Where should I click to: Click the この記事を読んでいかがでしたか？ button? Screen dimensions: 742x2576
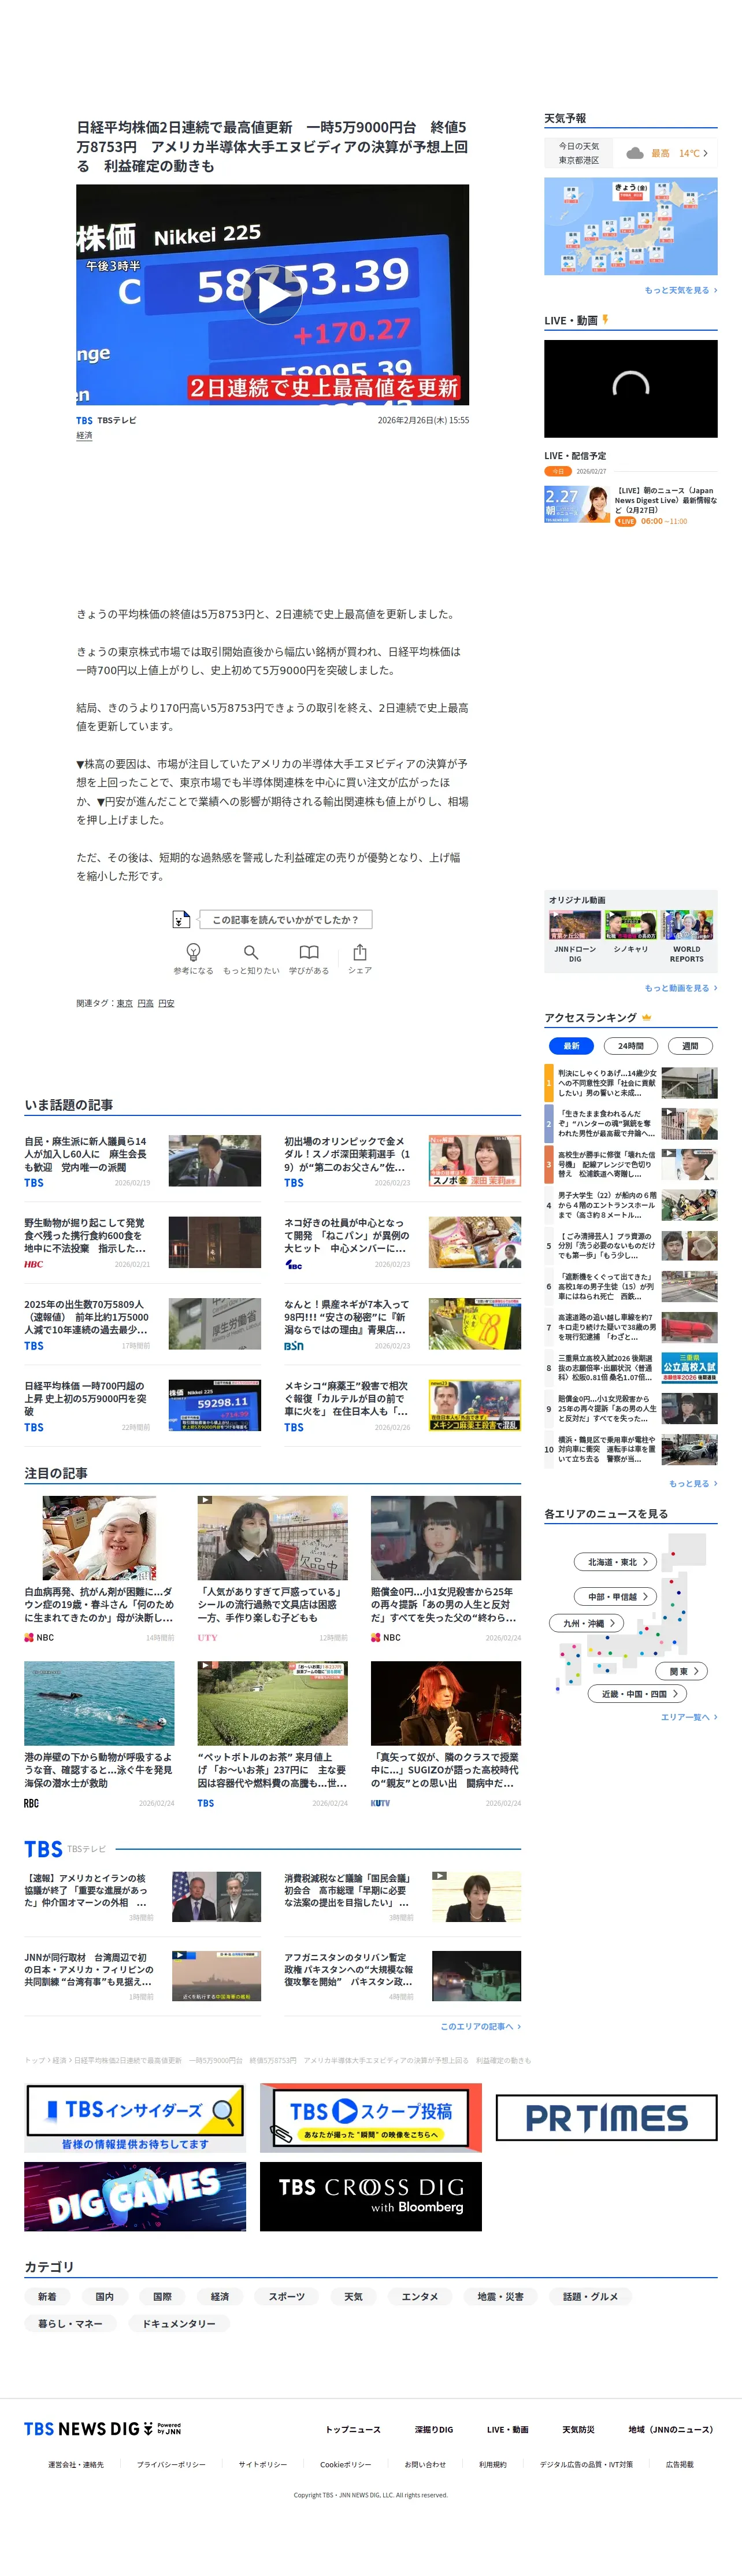285,919
